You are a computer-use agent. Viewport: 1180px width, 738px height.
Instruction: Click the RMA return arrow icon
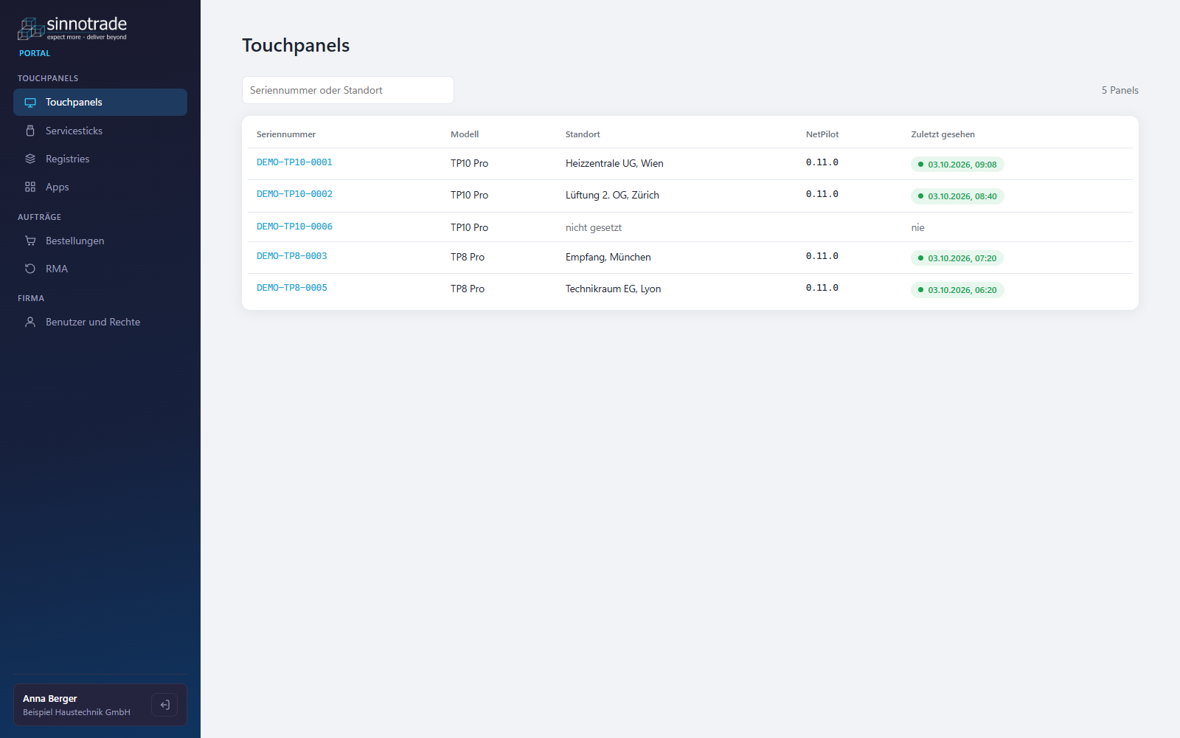coord(30,269)
